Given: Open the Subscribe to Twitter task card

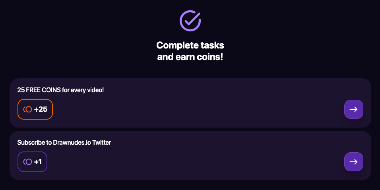Looking at the screenshot, I should [353, 162].
